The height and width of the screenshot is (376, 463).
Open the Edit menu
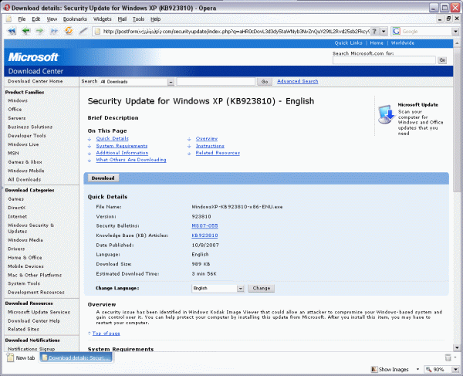(x=36, y=19)
